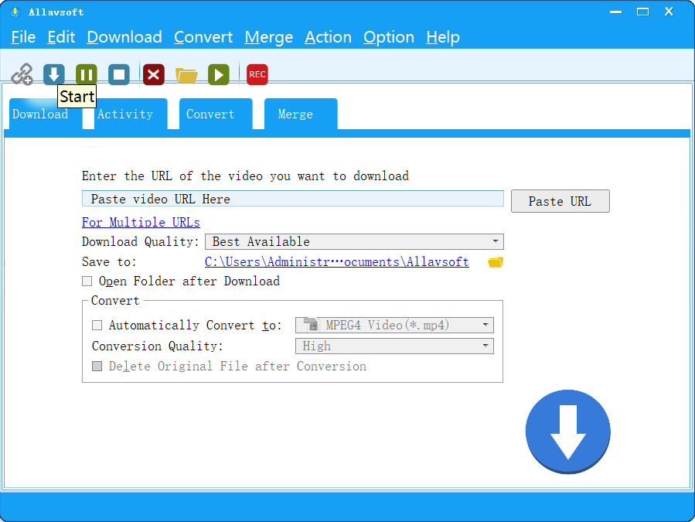Pause the current download

tap(86, 73)
